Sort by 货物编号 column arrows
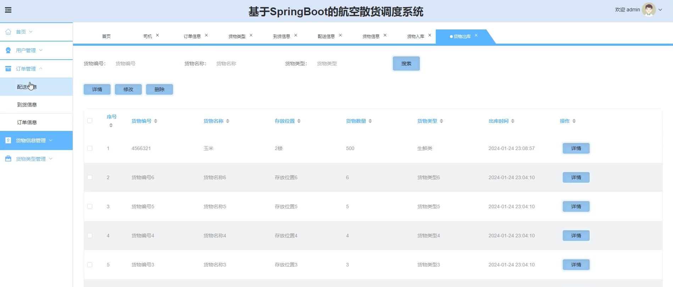Viewport: 673px width, 287px height. tap(156, 121)
